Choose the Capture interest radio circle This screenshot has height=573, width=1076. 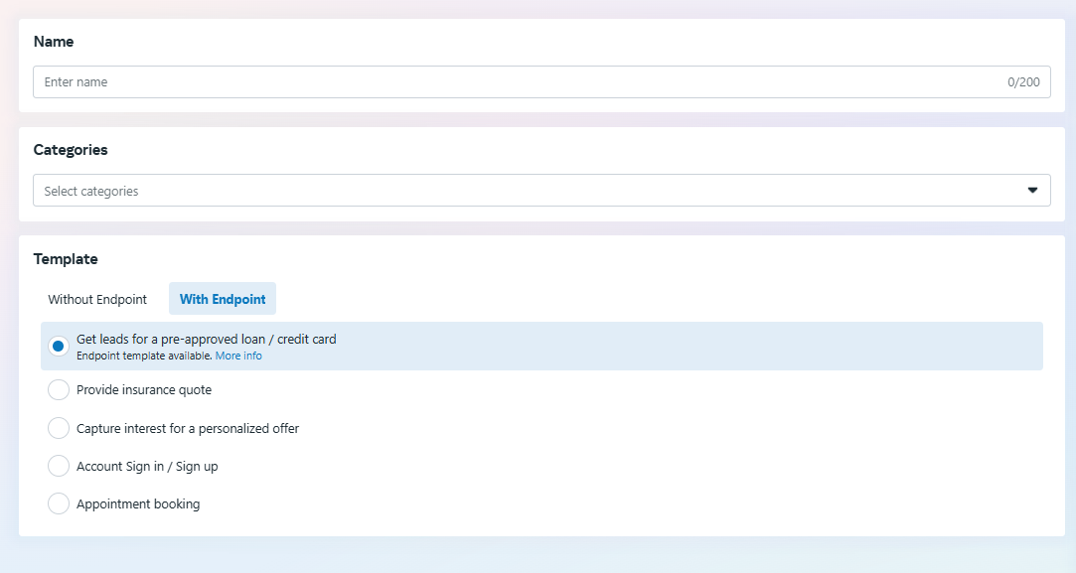pos(59,428)
